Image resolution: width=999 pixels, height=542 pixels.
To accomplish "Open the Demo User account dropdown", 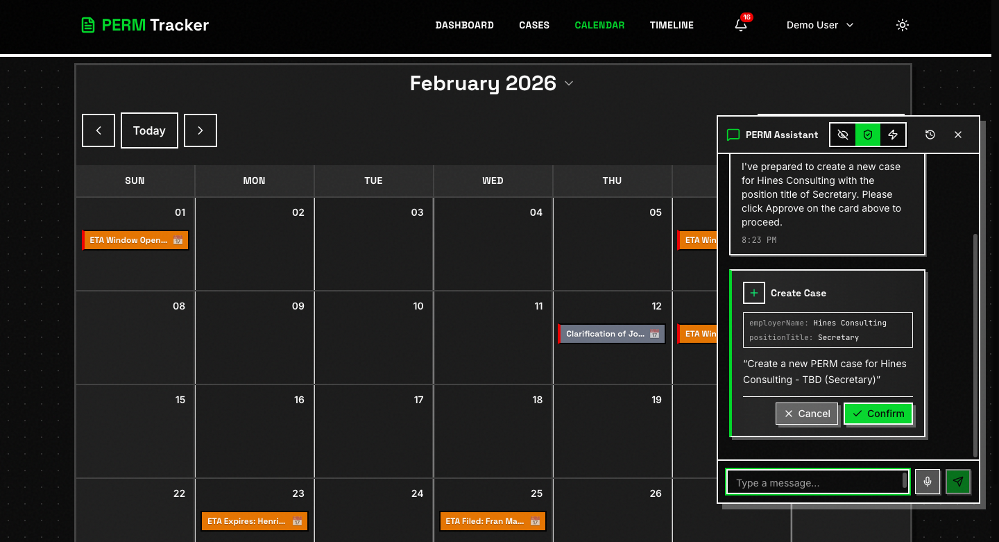I will [819, 25].
